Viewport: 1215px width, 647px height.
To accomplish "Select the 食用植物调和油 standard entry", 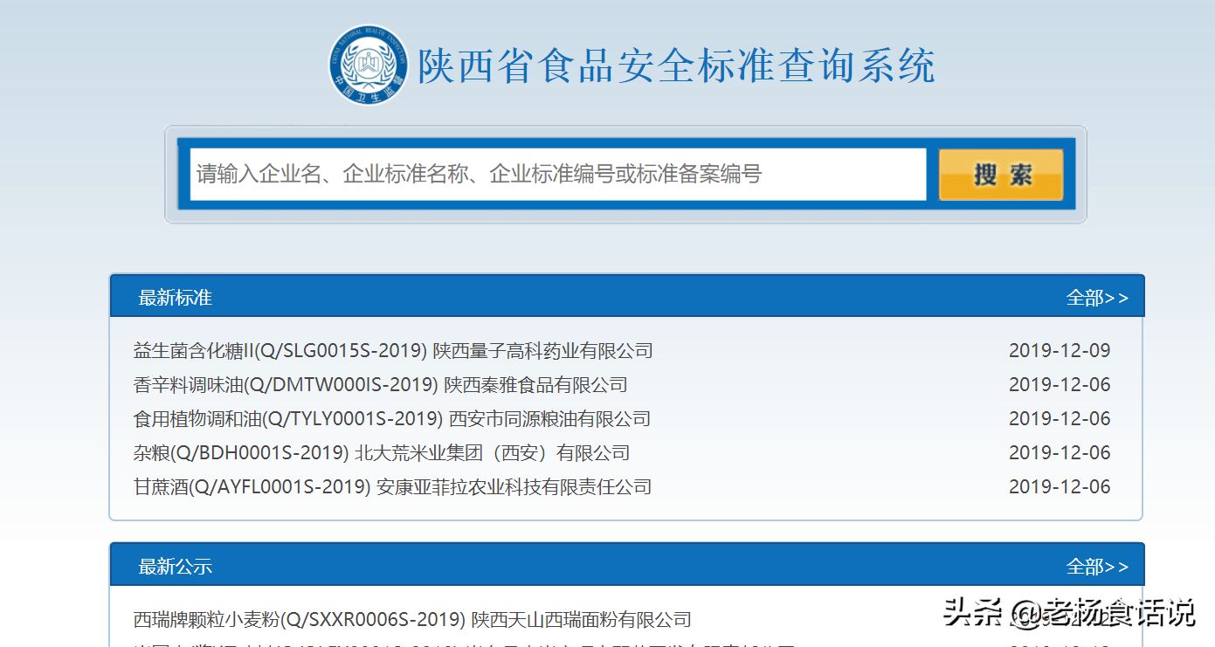I will [x=391, y=419].
